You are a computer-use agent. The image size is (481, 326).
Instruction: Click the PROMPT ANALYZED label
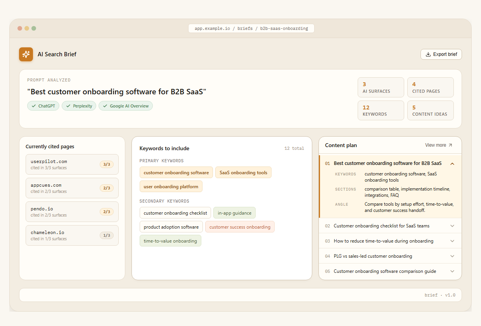click(x=49, y=80)
